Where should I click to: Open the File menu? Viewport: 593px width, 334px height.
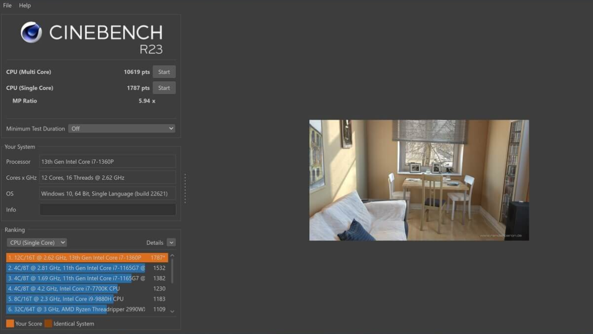pyautogui.click(x=7, y=5)
